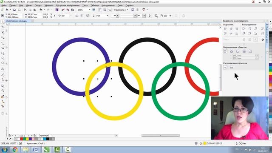Toggle show rulers button
The width and height of the screenshot is (272, 153).
[100, 10]
